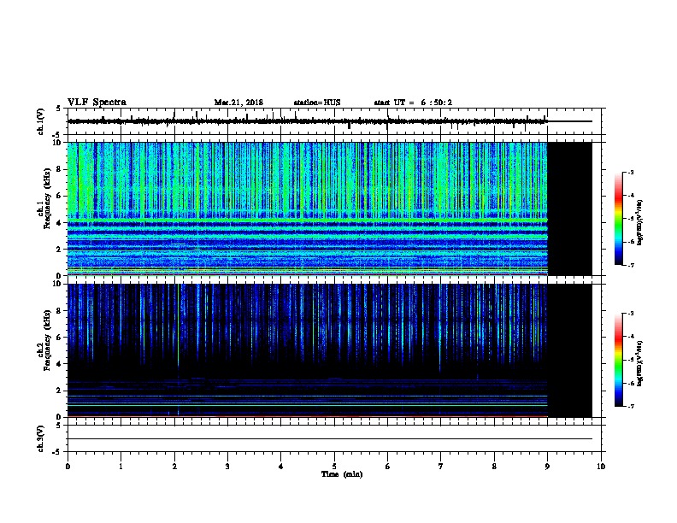Click the ch.1 spectrogram color scale bar
This screenshot has height=523, width=677.
[x=618, y=219]
